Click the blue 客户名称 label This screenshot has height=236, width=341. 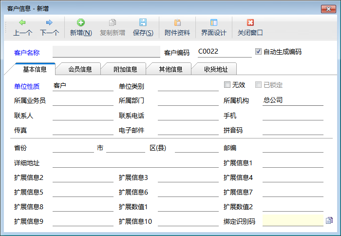click(27, 53)
